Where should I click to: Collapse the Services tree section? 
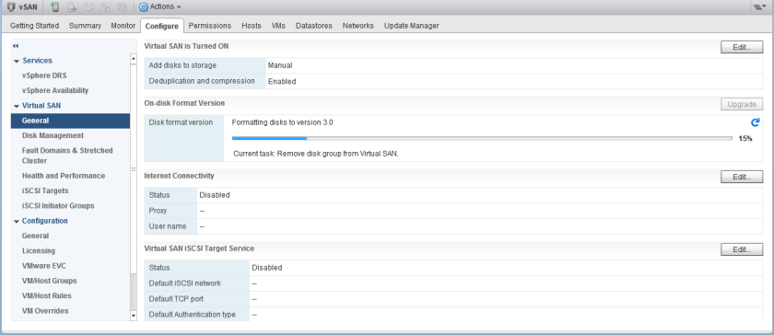(17, 61)
